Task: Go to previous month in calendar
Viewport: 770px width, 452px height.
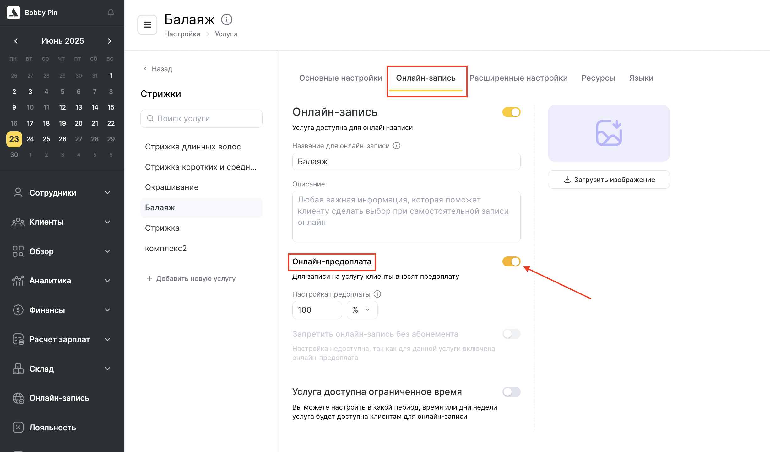Action: point(16,41)
